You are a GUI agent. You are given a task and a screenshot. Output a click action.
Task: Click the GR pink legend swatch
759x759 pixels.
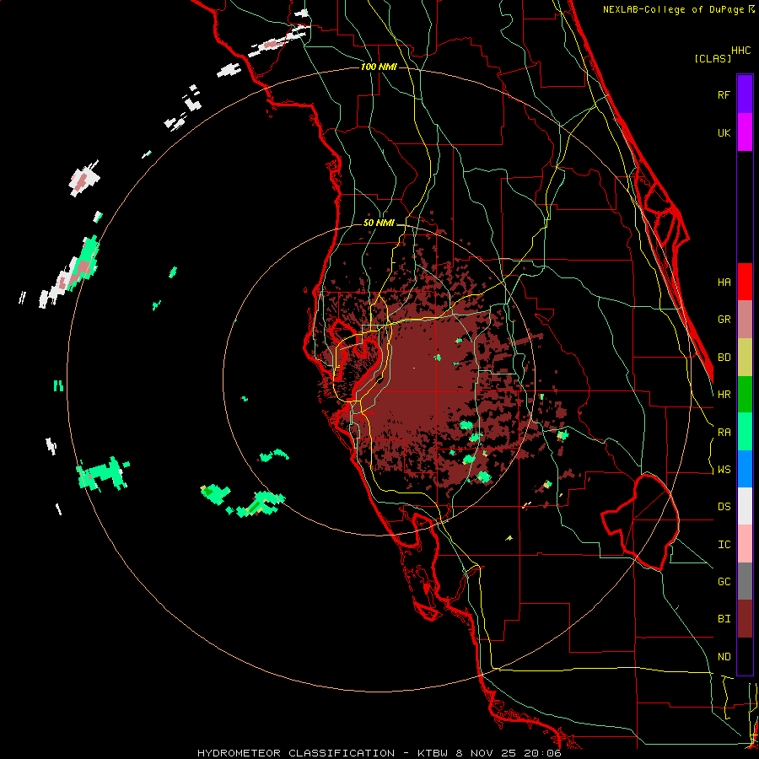click(x=745, y=320)
